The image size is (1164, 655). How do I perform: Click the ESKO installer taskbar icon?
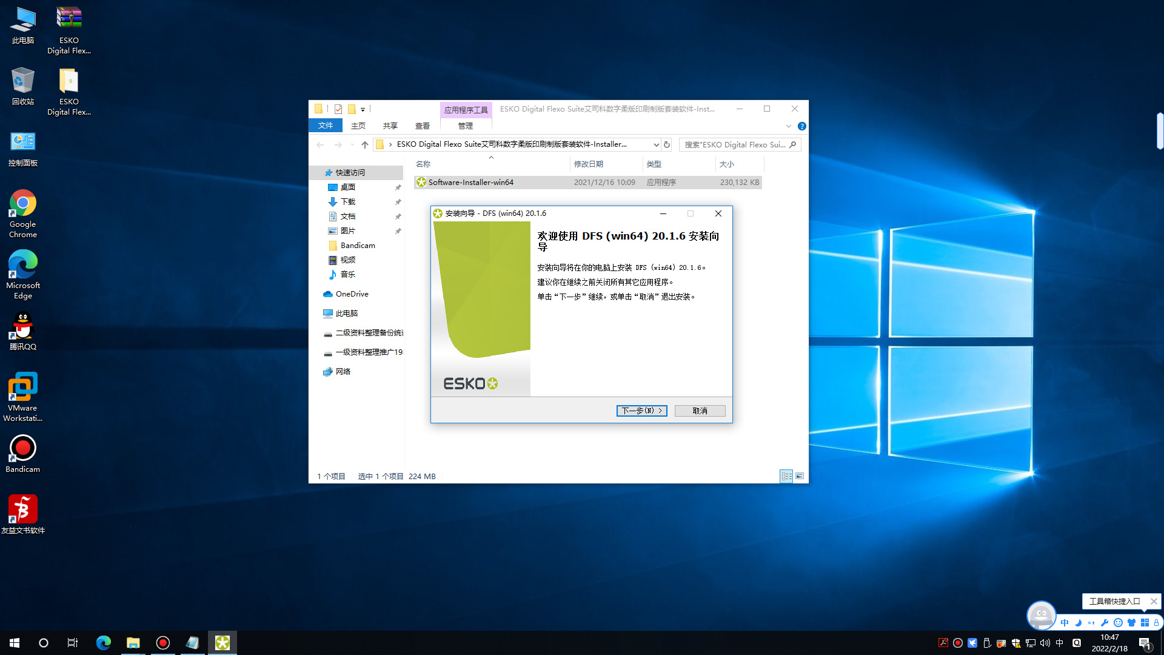[222, 643]
